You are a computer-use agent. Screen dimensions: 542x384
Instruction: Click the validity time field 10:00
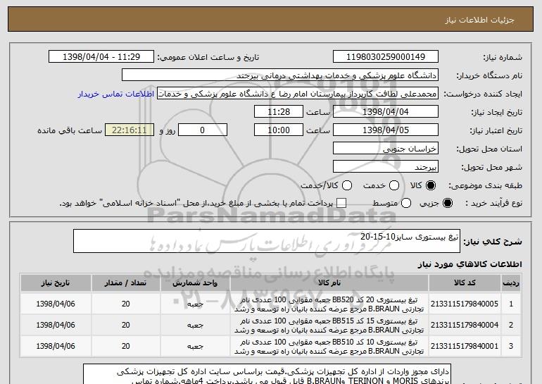[279, 130]
